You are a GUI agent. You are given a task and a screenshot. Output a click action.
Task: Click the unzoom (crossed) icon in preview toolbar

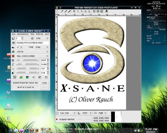(x=74, y=11)
